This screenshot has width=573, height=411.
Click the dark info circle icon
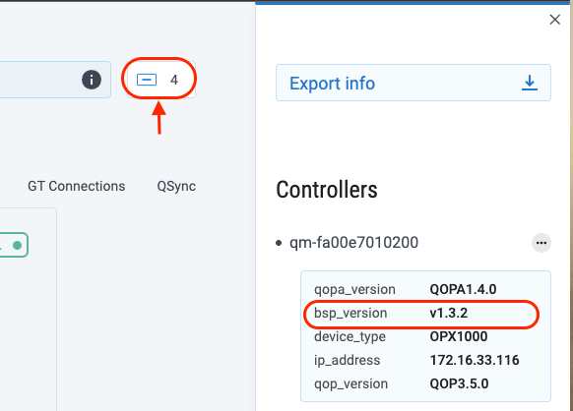[x=92, y=80]
